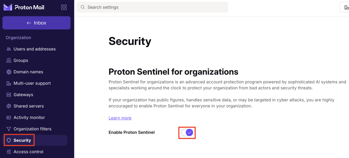Click the Security shield icon
349x158 pixels.
9,140
